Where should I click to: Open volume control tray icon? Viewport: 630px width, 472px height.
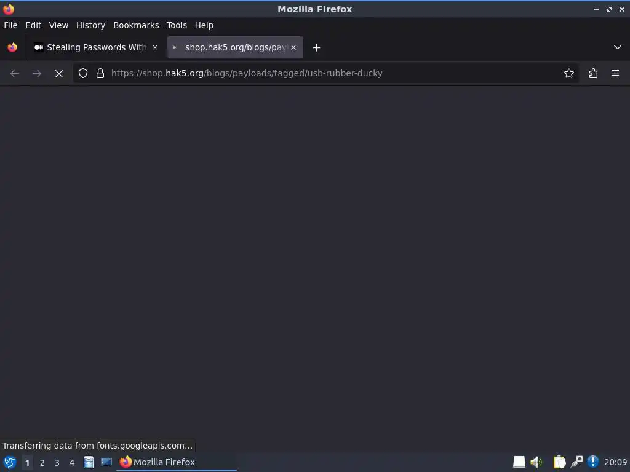(536, 462)
